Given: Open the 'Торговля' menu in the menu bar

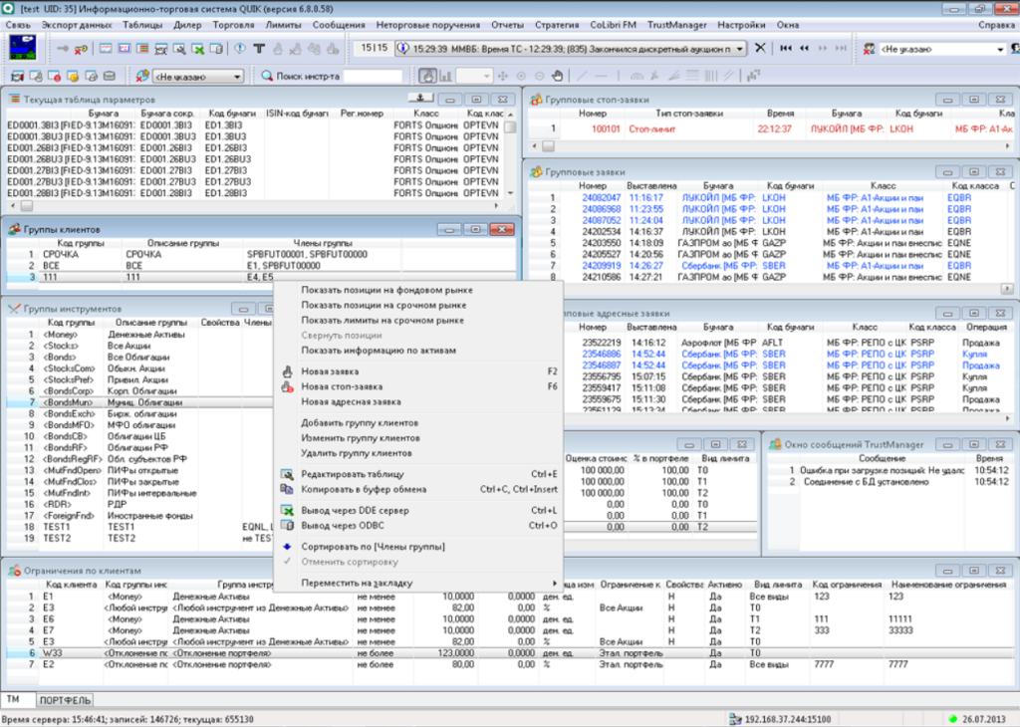Looking at the screenshot, I should [x=233, y=23].
